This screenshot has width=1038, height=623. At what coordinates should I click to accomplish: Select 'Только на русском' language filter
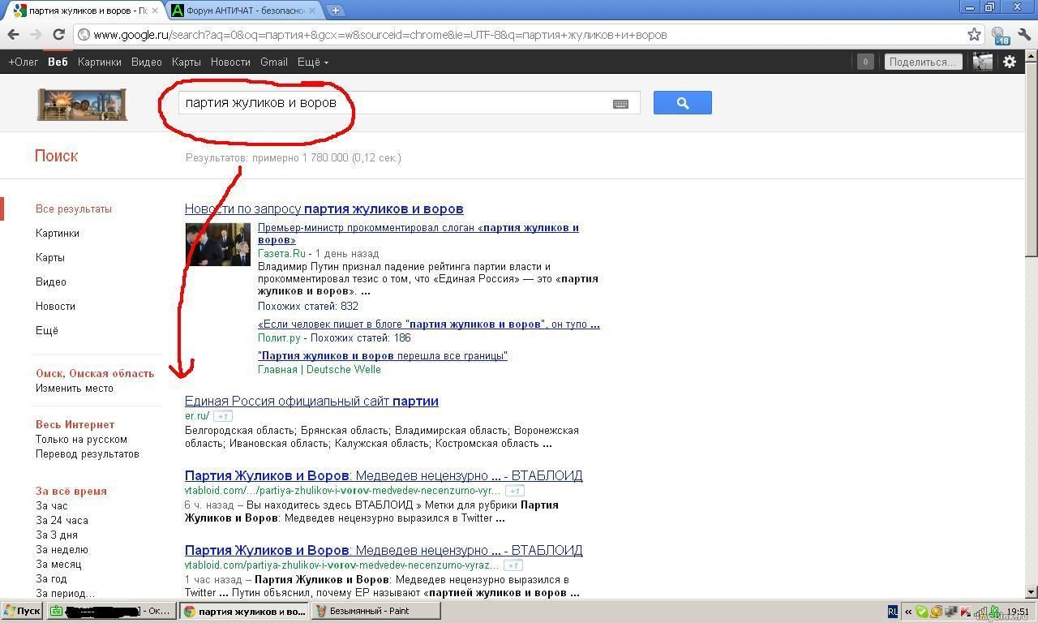tap(81, 439)
